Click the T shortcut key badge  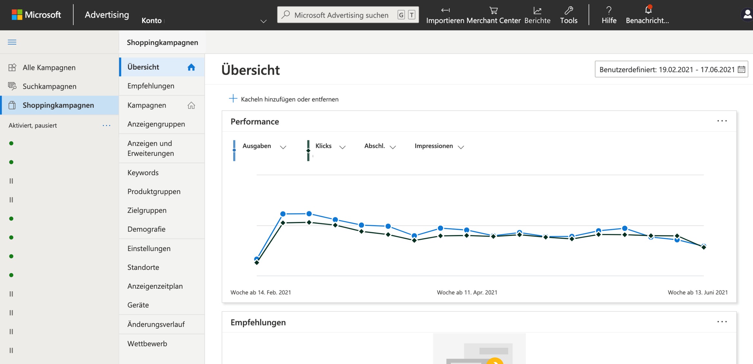pyautogui.click(x=411, y=15)
